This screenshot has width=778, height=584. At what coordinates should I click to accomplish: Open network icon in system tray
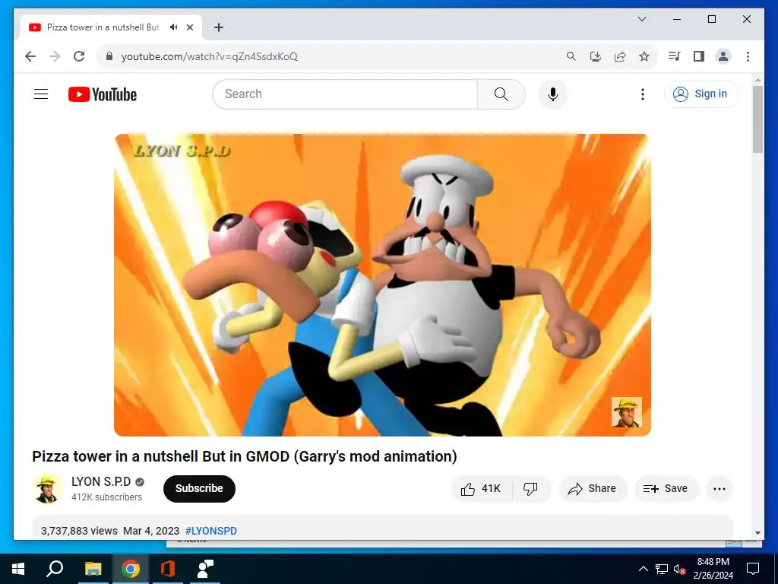[662, 569]
